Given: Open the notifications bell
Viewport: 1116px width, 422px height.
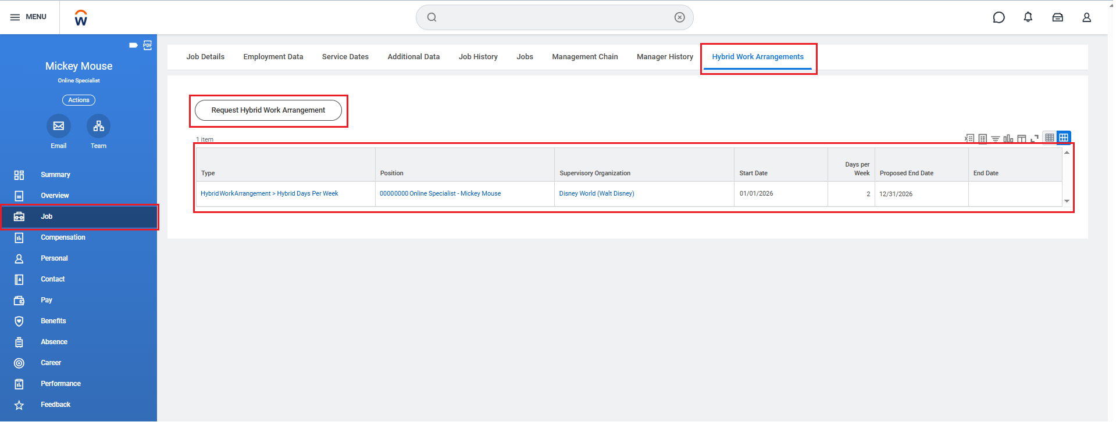Looking at the screenshot, I should [1028, 17].
